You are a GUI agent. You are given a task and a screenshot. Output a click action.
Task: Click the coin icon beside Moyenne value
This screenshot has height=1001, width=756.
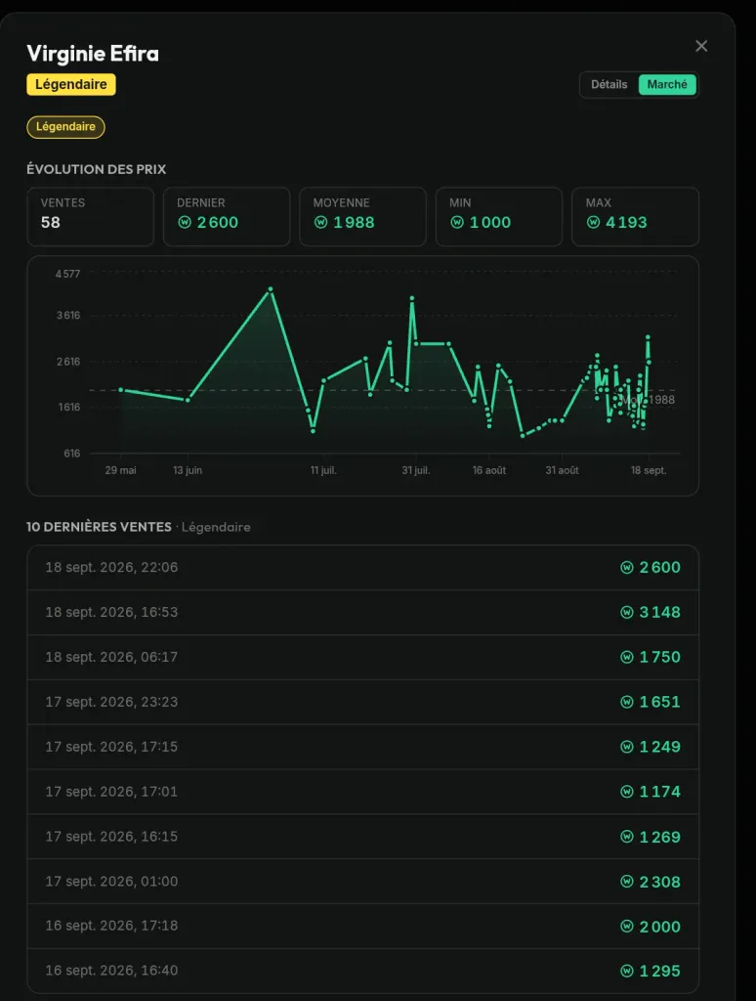(321, 222)
